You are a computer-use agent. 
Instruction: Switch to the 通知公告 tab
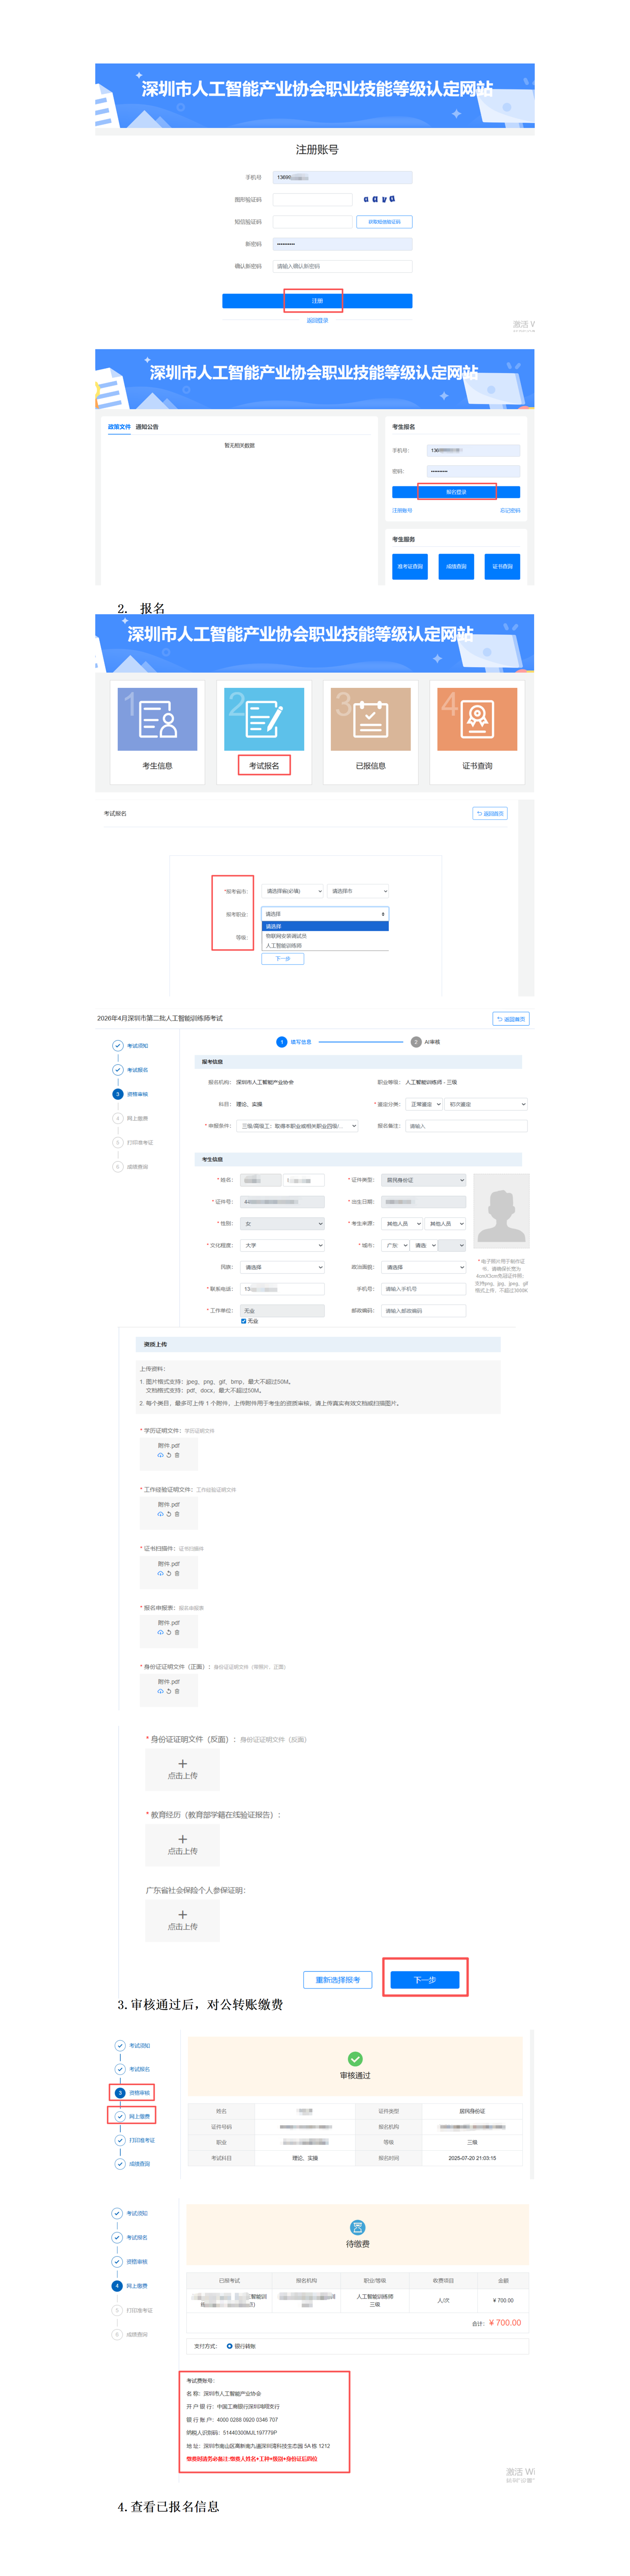(147, 427)
